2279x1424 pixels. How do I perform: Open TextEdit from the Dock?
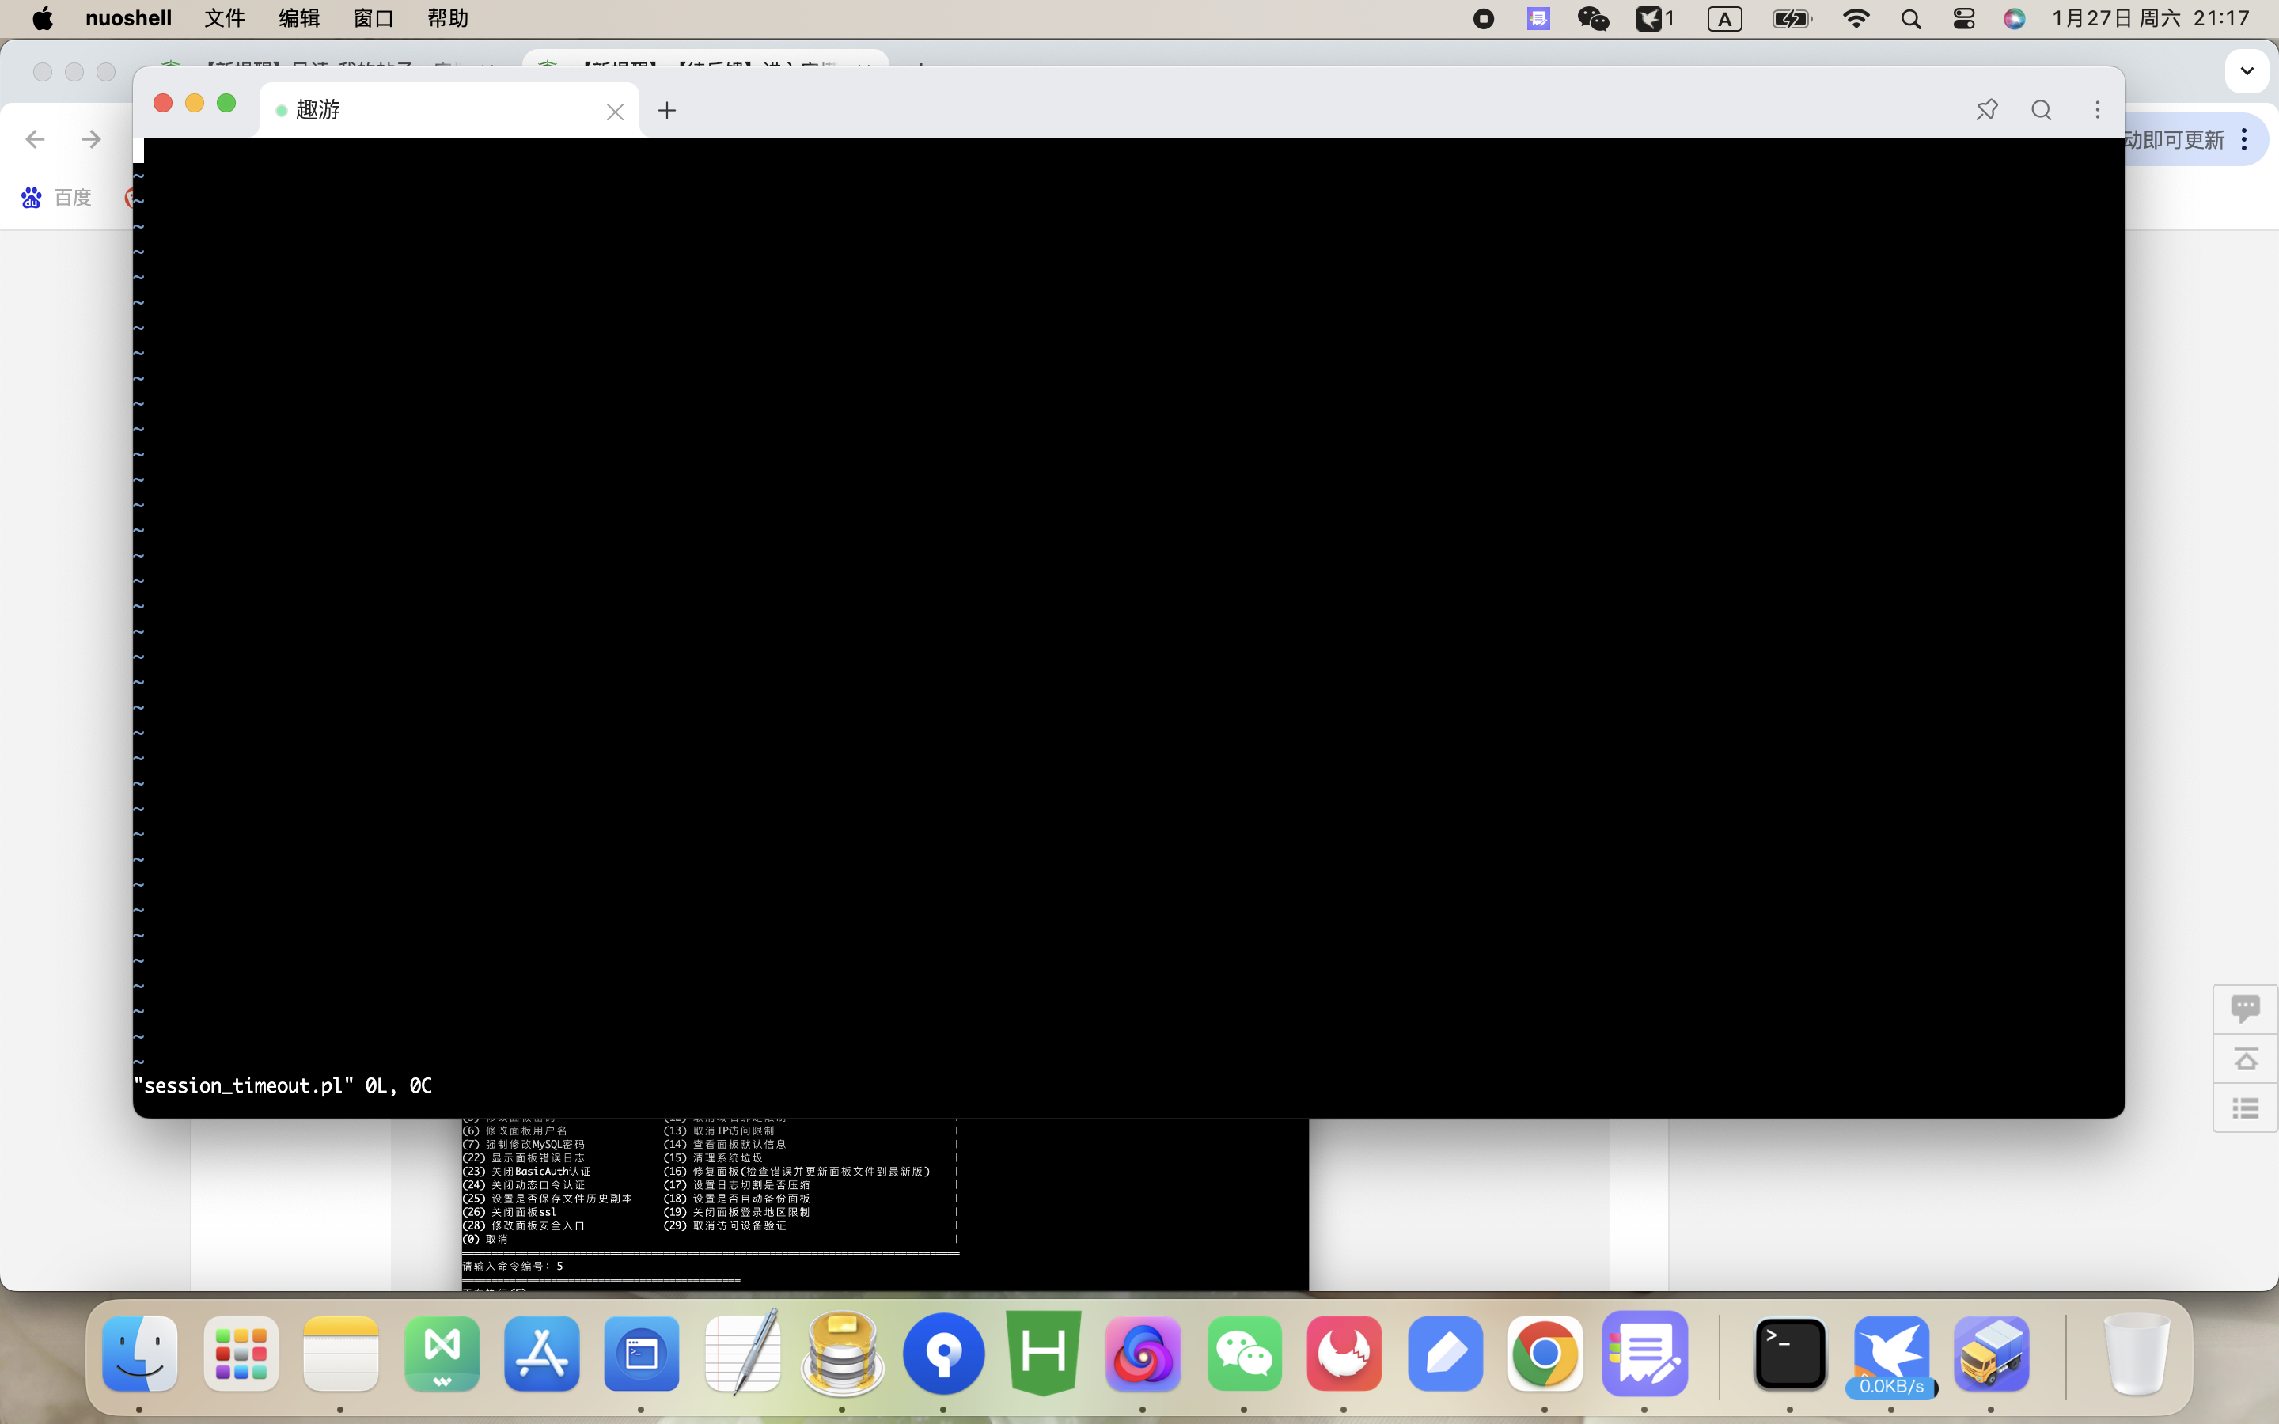(742, 1354)
